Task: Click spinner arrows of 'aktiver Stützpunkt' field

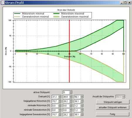Action: [x=71, y=92]
